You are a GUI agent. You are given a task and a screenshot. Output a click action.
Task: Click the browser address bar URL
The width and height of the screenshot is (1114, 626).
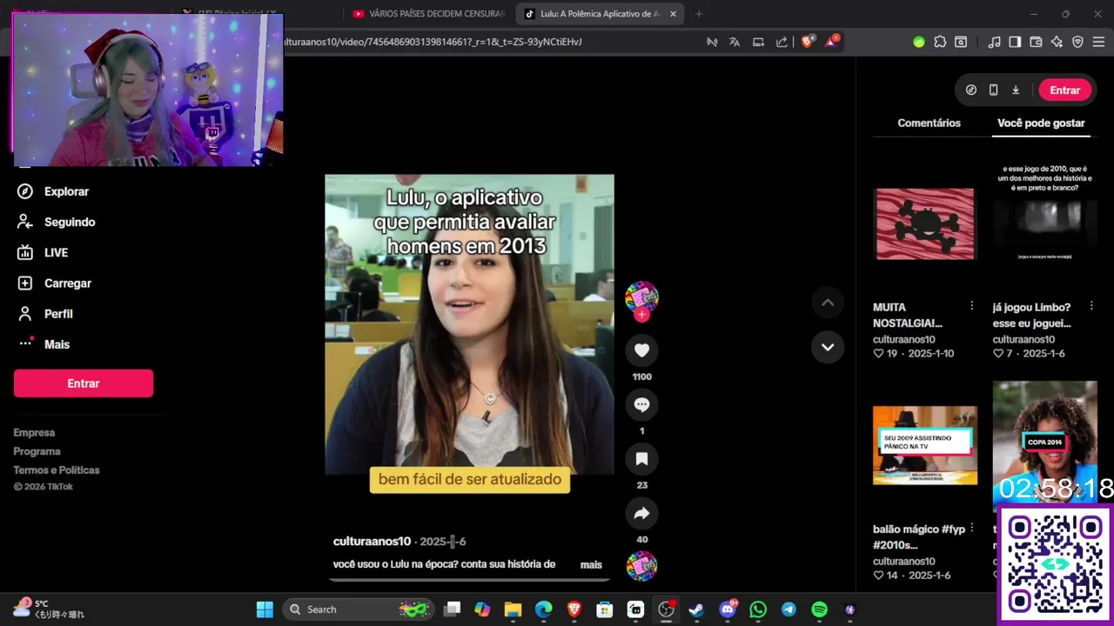433,42
